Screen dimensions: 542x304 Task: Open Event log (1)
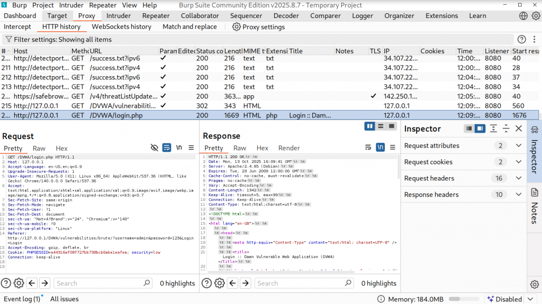(22, 299)
